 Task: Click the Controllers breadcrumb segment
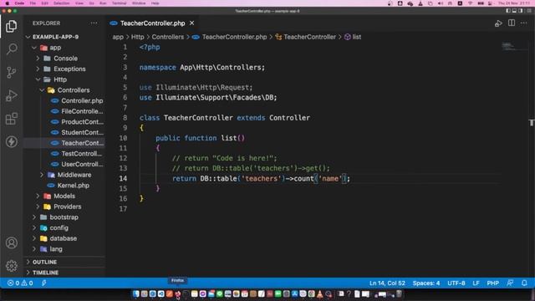tap(167, 37)
